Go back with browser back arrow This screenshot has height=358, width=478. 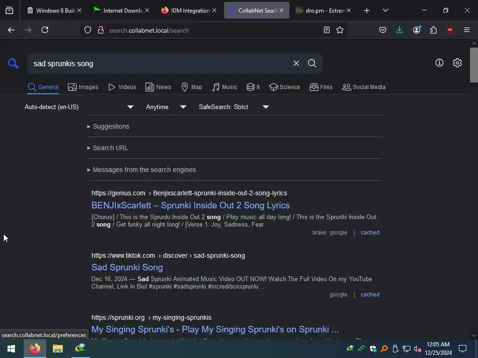(11, 30)
